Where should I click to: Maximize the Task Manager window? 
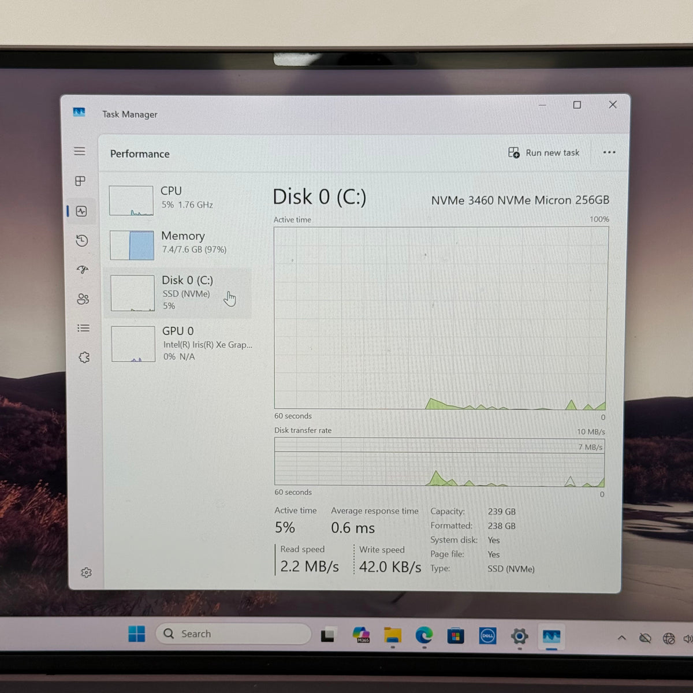577,105
